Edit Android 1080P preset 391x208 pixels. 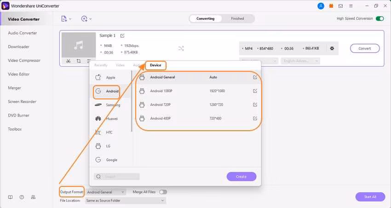click(x=255, y=91)
